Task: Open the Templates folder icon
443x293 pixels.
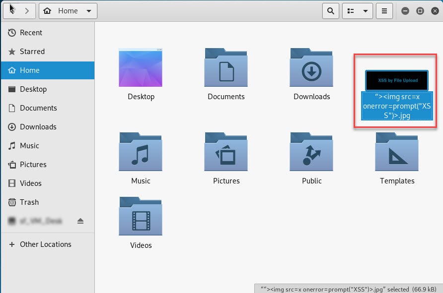Action: 397,151
